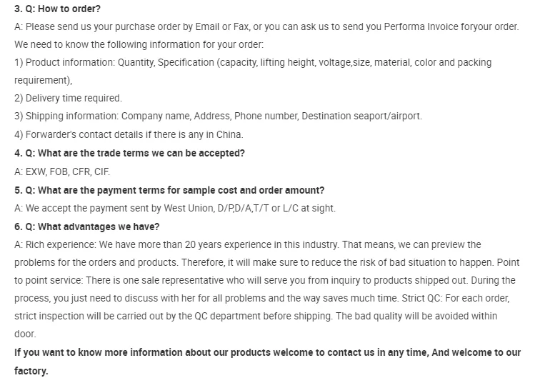The image size is (535, 378).
Task: Click the bold line "If you want to know more information"
Action: pos(267,352)
